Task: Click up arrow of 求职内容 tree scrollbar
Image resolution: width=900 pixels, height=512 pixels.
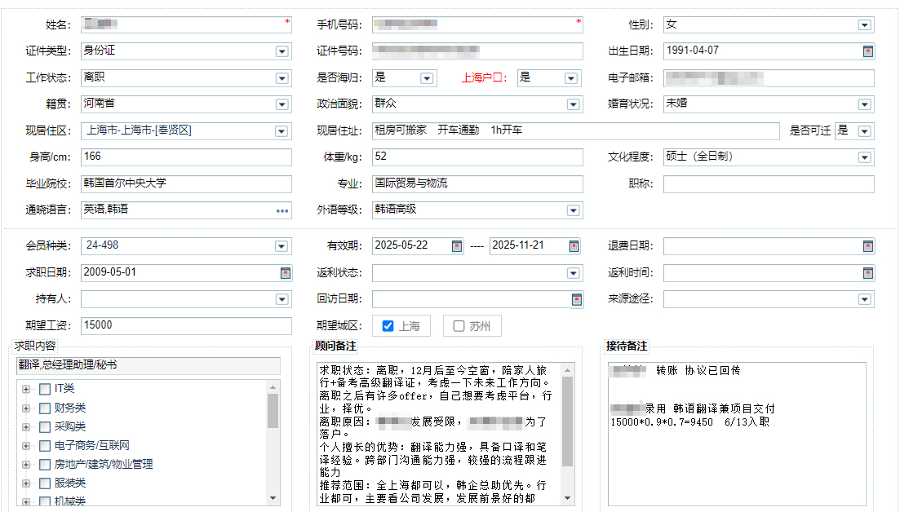Action: (x=273, y=387)
